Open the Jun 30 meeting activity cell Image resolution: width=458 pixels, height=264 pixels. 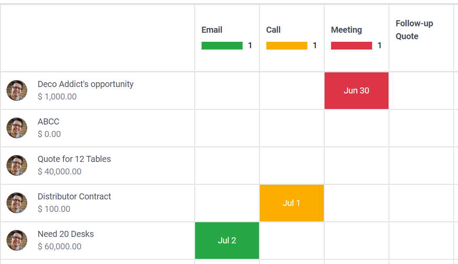coord(356,90)
